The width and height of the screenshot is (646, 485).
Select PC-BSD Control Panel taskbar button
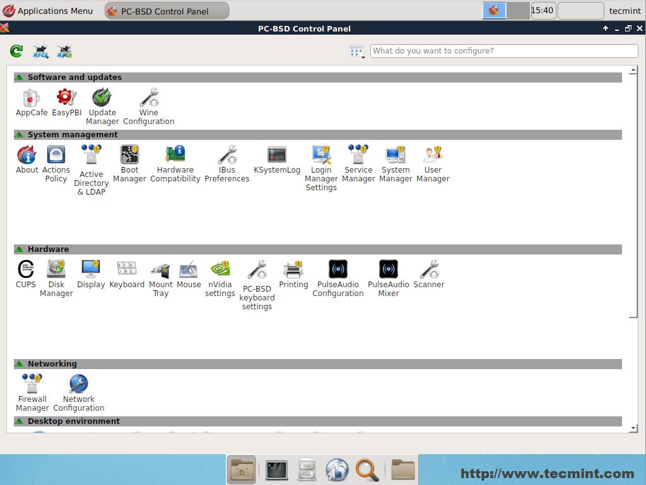[x=167, y=11]
